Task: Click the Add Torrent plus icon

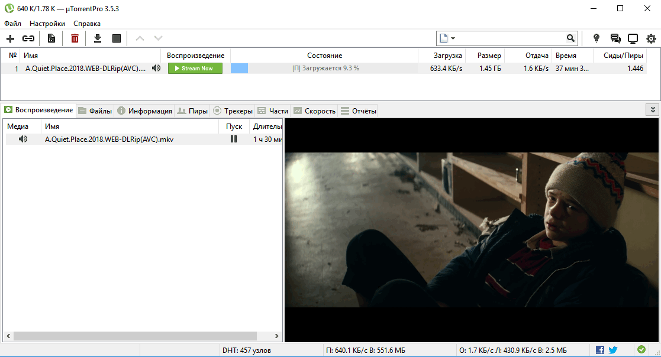Action: coord(10,39)
